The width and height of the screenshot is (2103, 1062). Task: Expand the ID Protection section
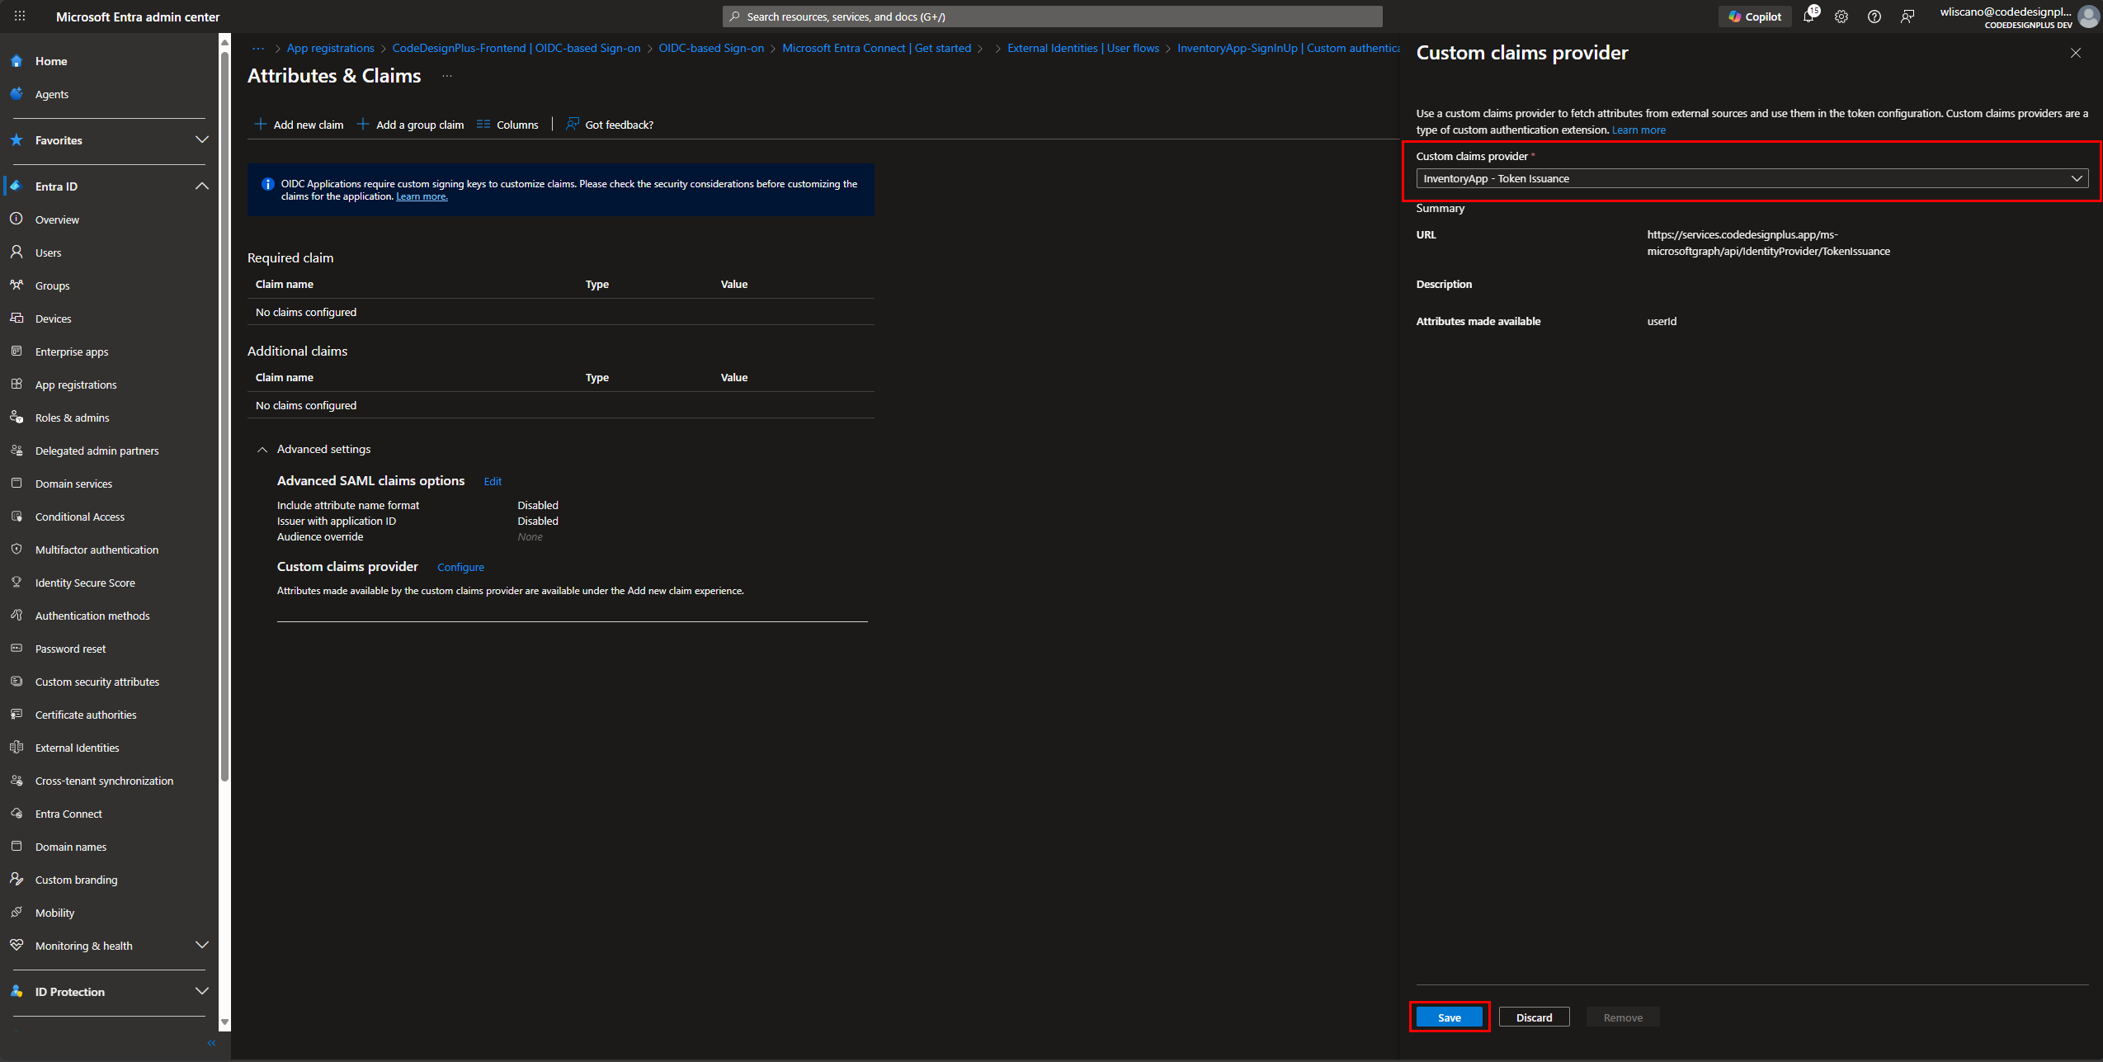click(x=201, y=992)
